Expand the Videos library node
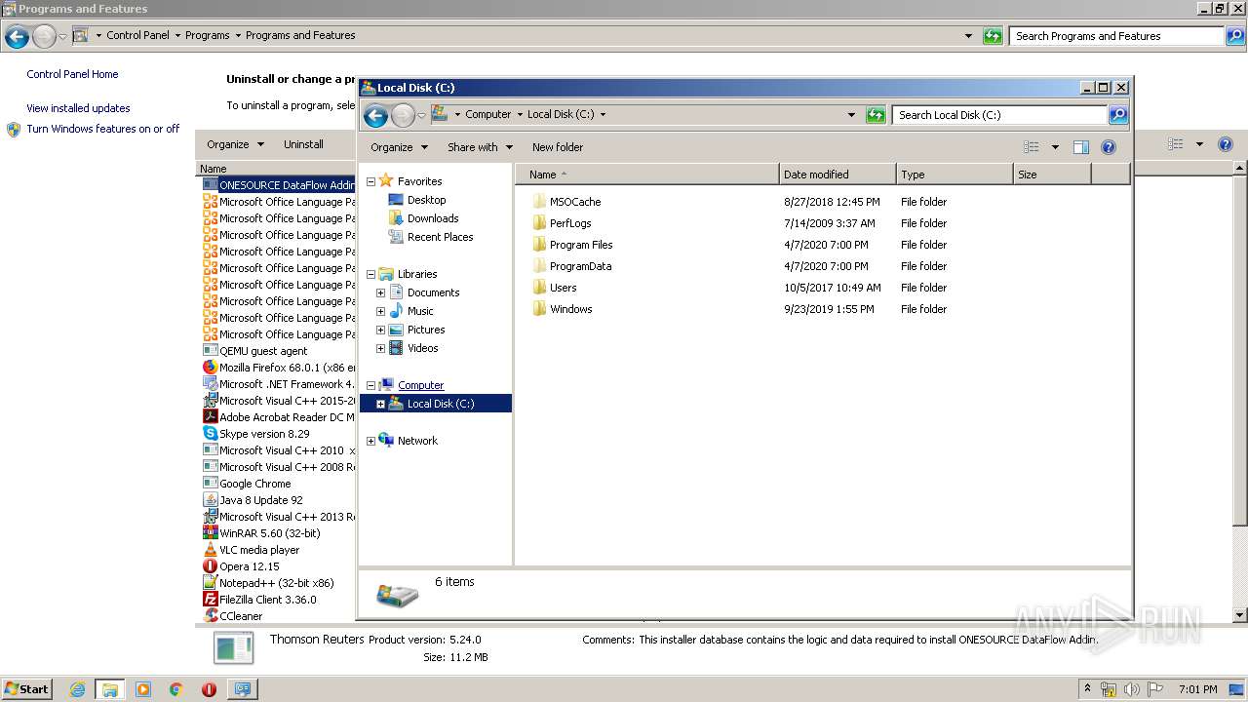 [380, 348]
